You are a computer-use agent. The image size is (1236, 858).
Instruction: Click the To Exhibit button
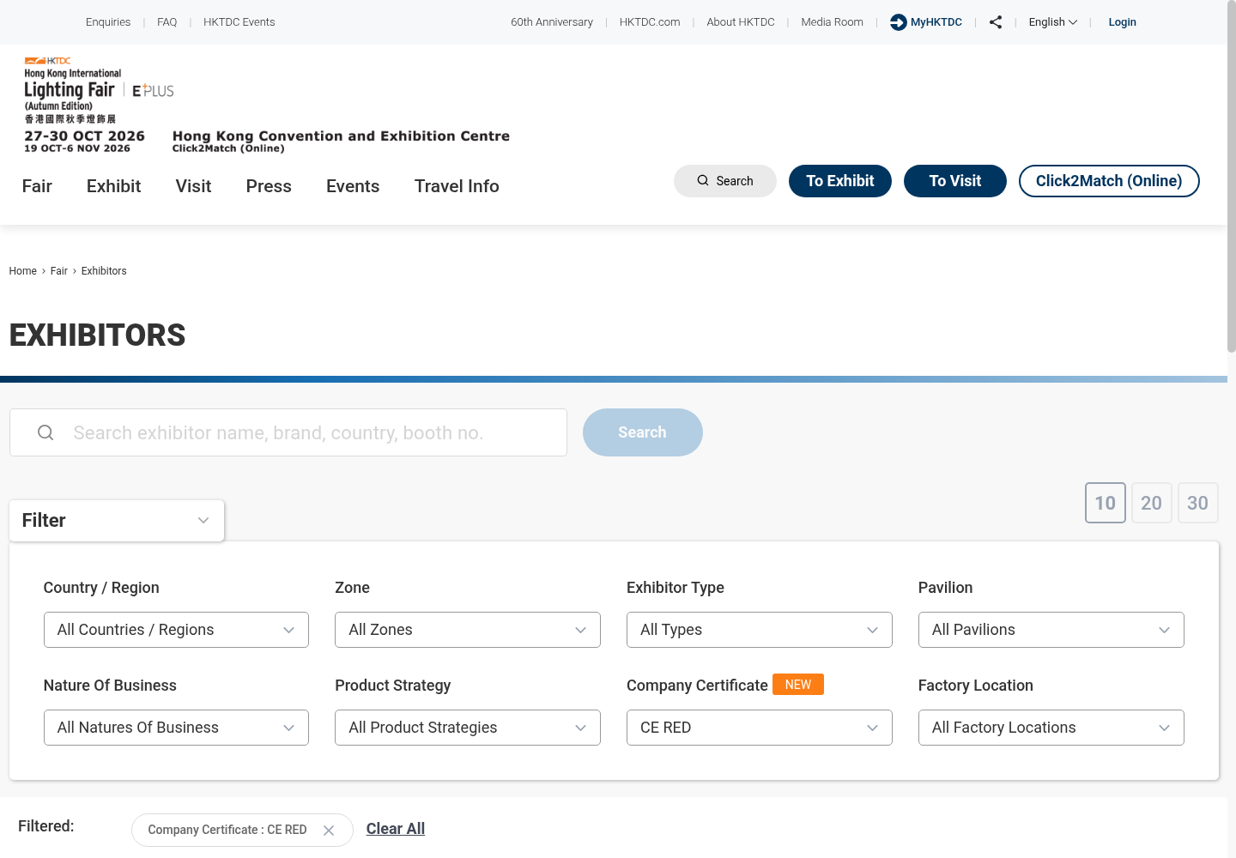840,181
